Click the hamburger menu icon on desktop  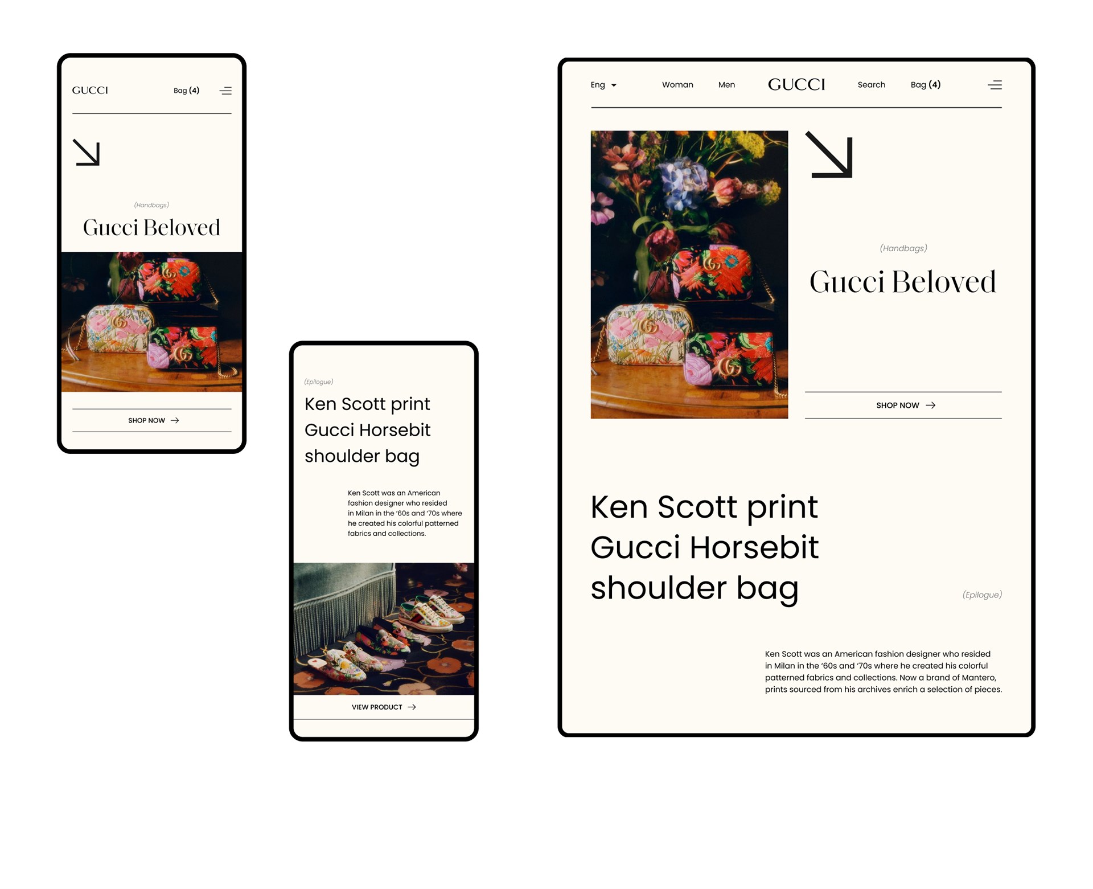point(994,84)
